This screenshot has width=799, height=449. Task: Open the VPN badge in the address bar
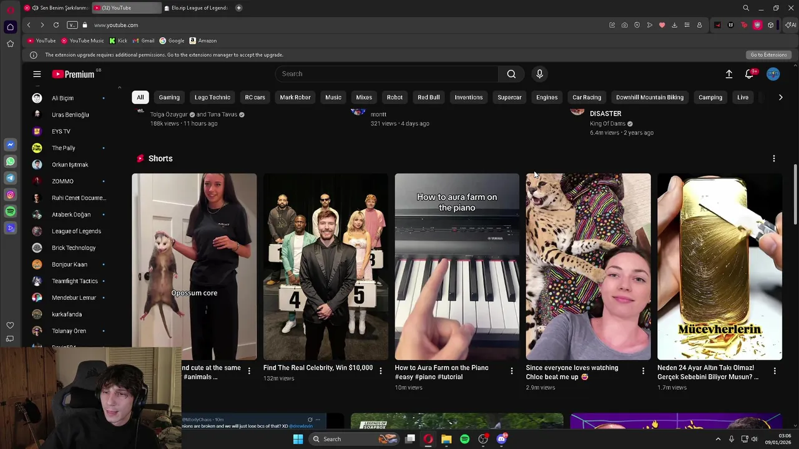[x=72, y=25]
